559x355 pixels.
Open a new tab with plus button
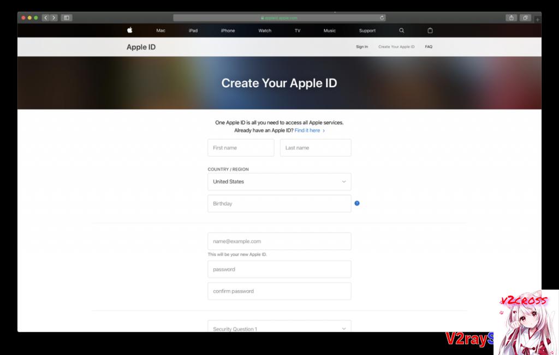538,19
